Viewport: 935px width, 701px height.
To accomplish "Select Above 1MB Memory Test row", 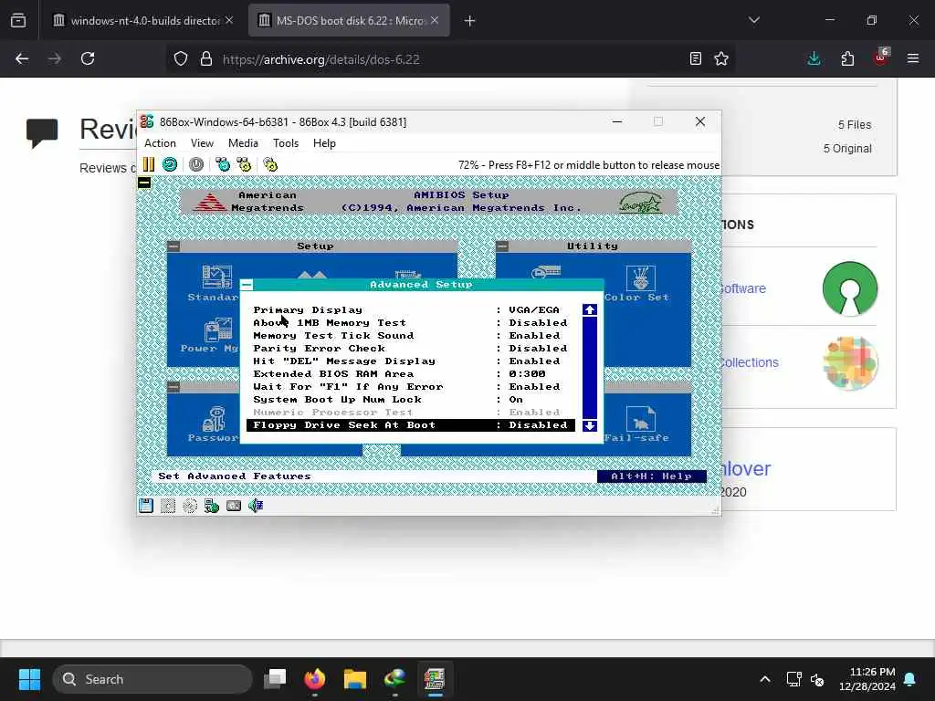I will 411,322.
